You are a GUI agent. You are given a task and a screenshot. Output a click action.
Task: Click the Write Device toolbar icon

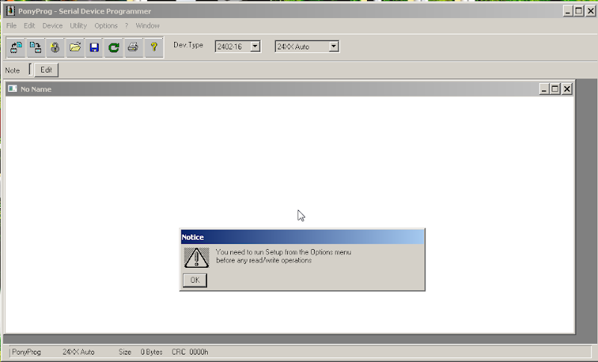[x=35, y=47]
